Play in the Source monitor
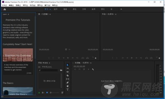This screenshot has width=165, height=99. point(68,58)
